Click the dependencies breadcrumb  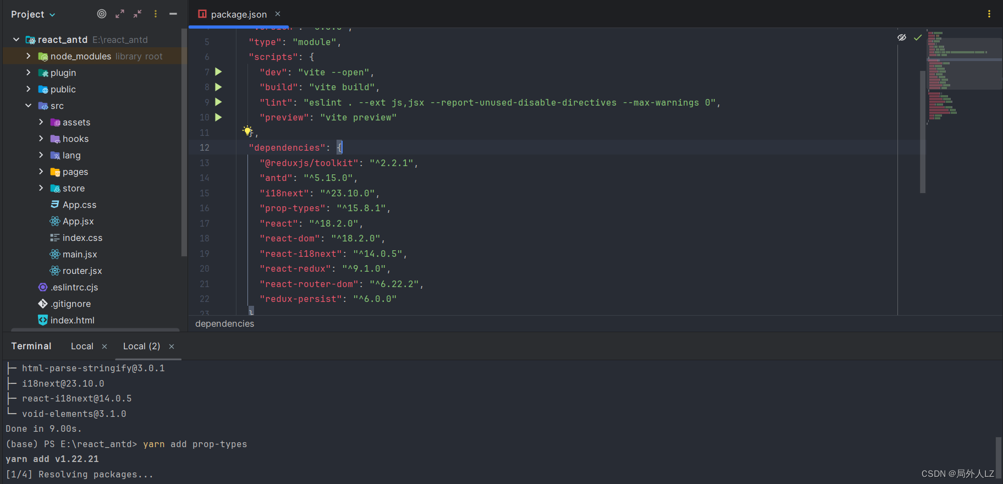click(x=224, y=323)
